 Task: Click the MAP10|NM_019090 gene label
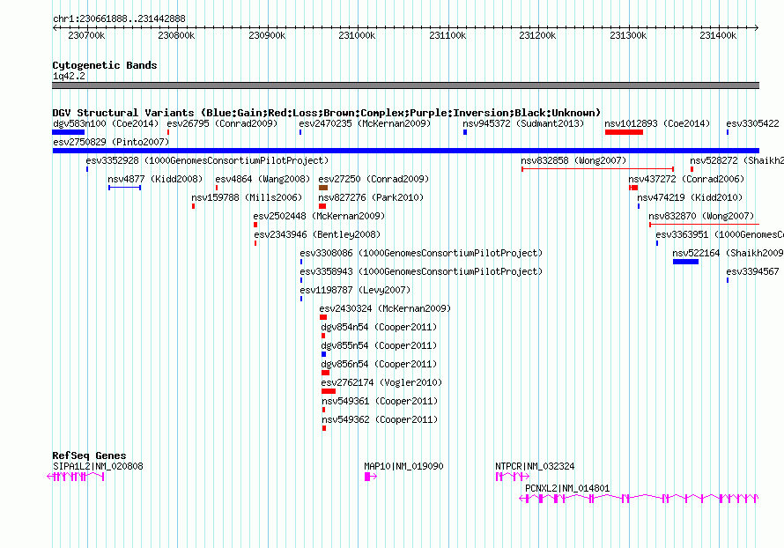coord(404,466)
